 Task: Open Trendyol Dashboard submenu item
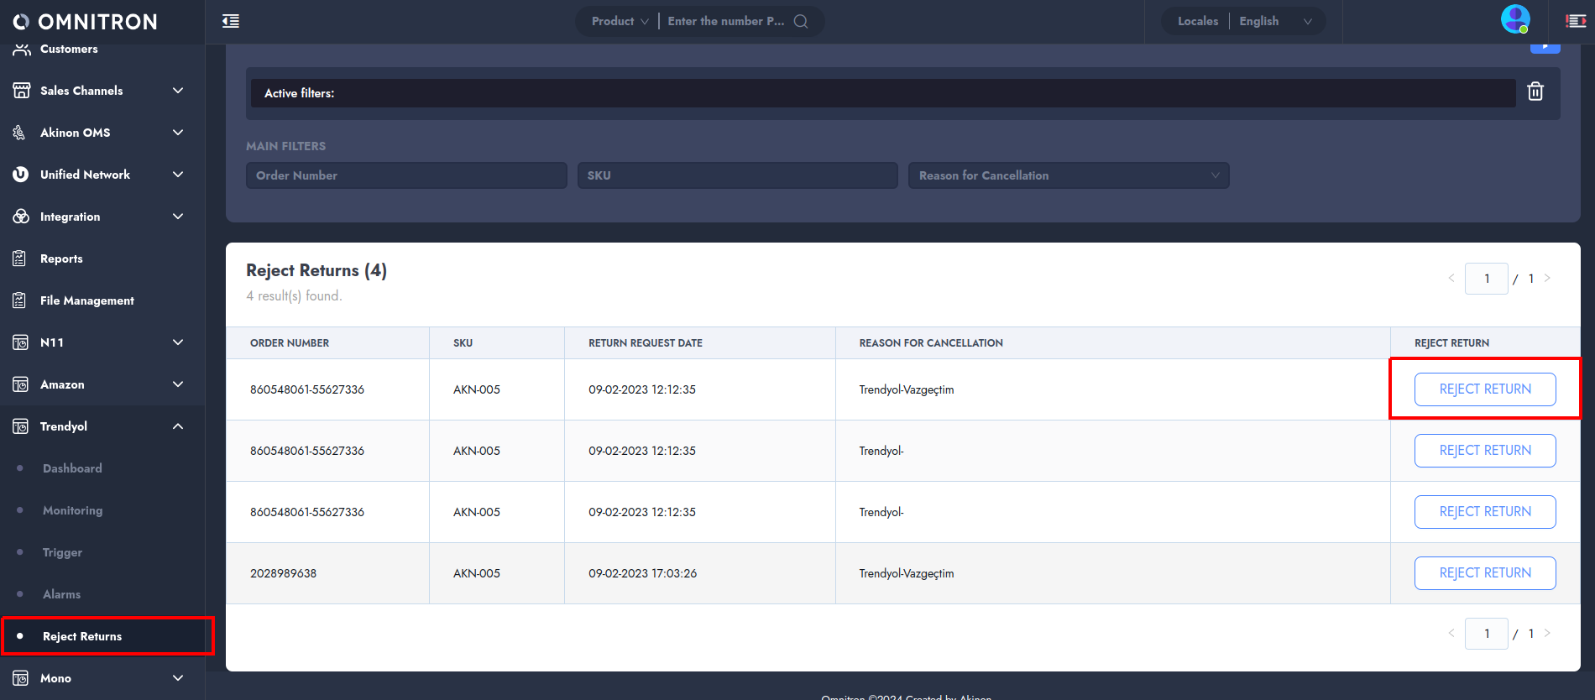point(72,468)
